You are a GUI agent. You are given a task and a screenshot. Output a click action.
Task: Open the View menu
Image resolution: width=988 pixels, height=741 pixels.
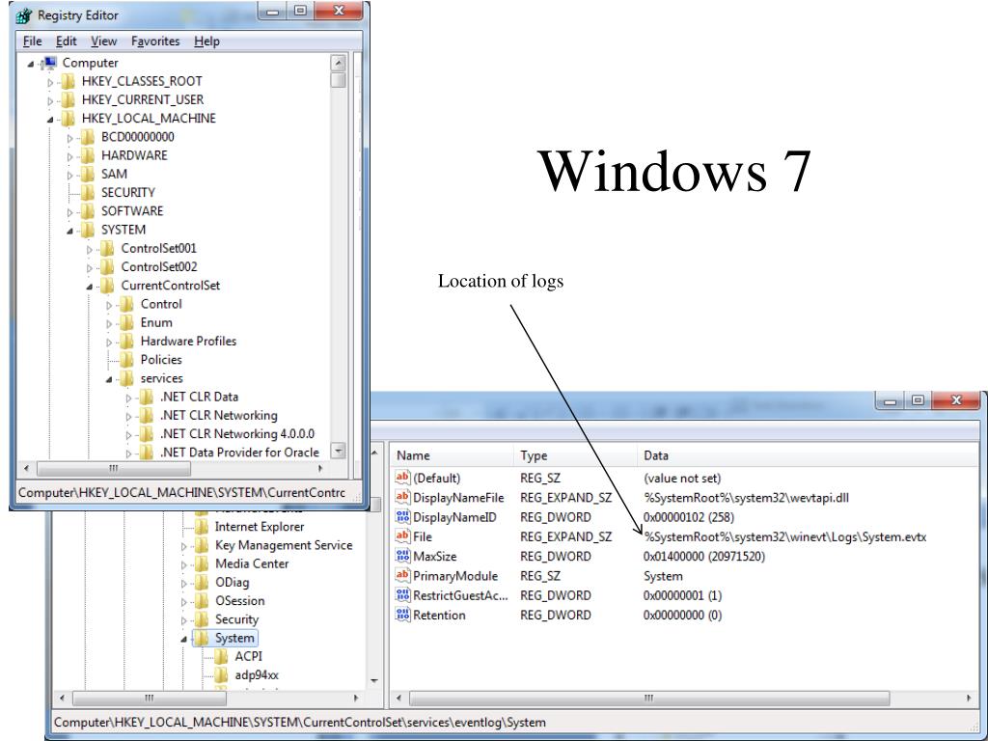103,41
